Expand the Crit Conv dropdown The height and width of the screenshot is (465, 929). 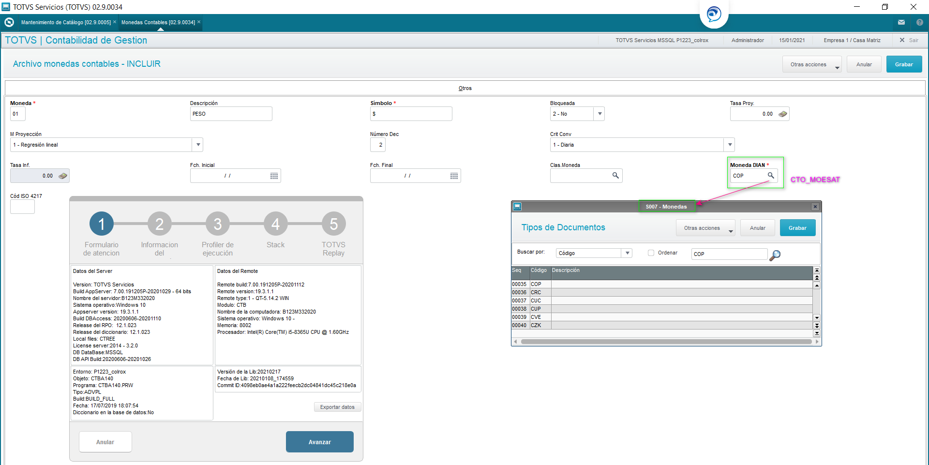coord(730,145)
